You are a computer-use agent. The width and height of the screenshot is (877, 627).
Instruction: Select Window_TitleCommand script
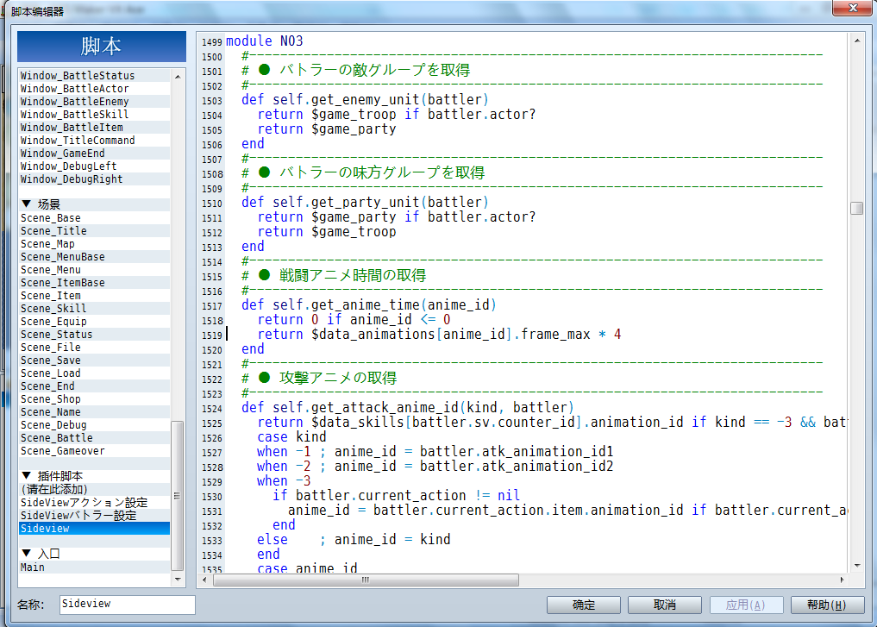click(95, 141)
